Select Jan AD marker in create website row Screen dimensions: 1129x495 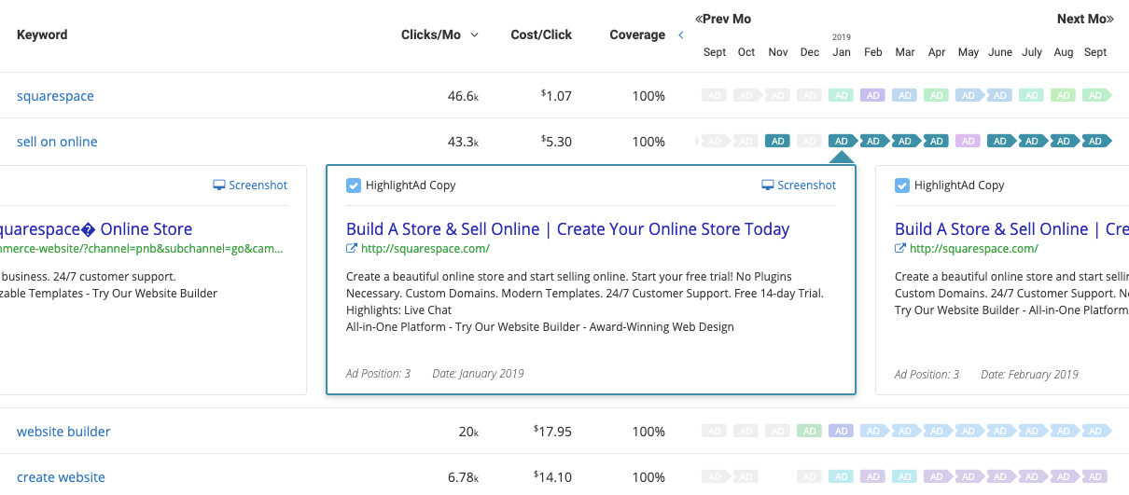842,477
